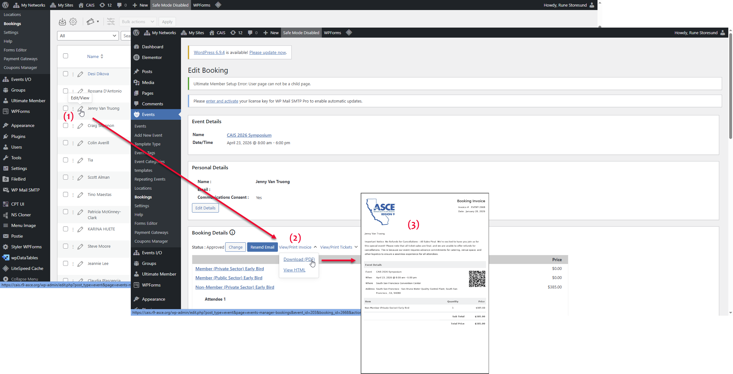The height and width of the screenshot is (374, 733).
Task: Click the edit pencil for Steve Moore
Action: tap(80, 246)
